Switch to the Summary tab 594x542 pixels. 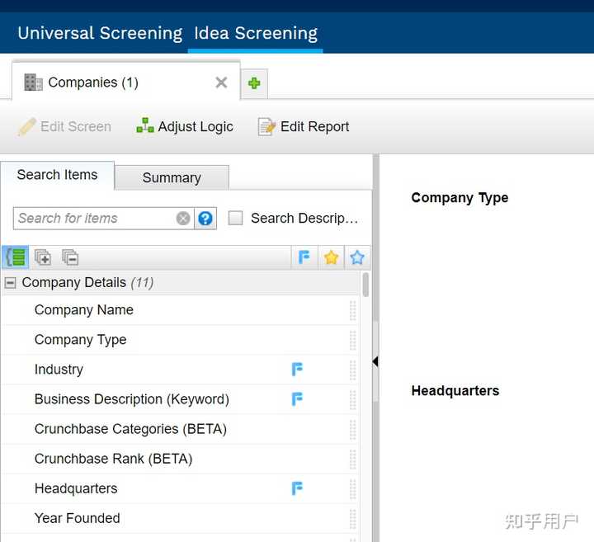coord(172,177)
